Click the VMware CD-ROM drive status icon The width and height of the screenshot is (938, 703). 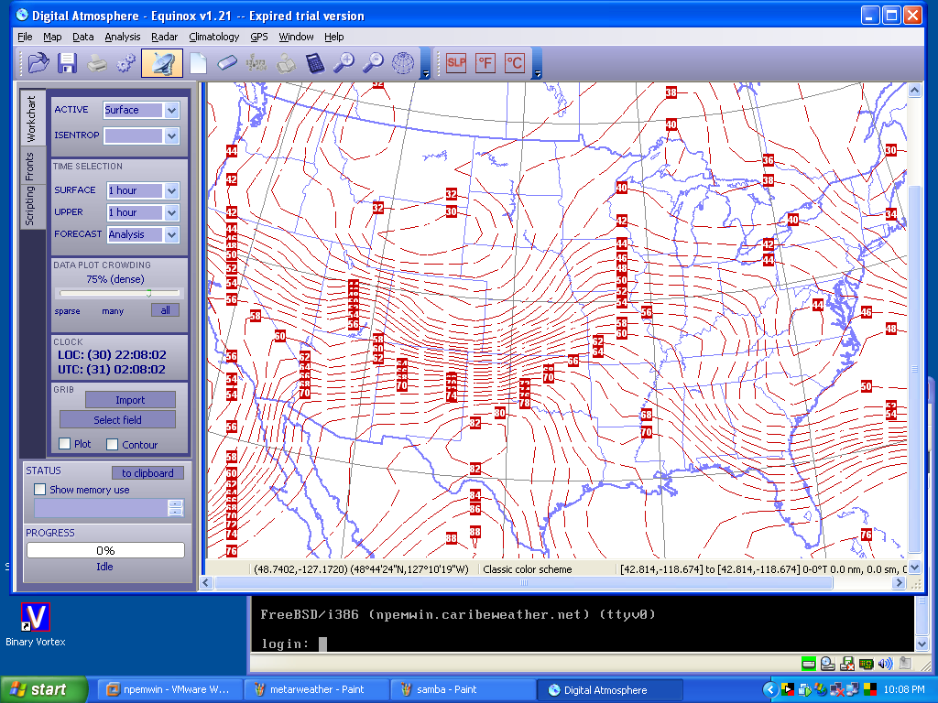[x=828, y=663]
